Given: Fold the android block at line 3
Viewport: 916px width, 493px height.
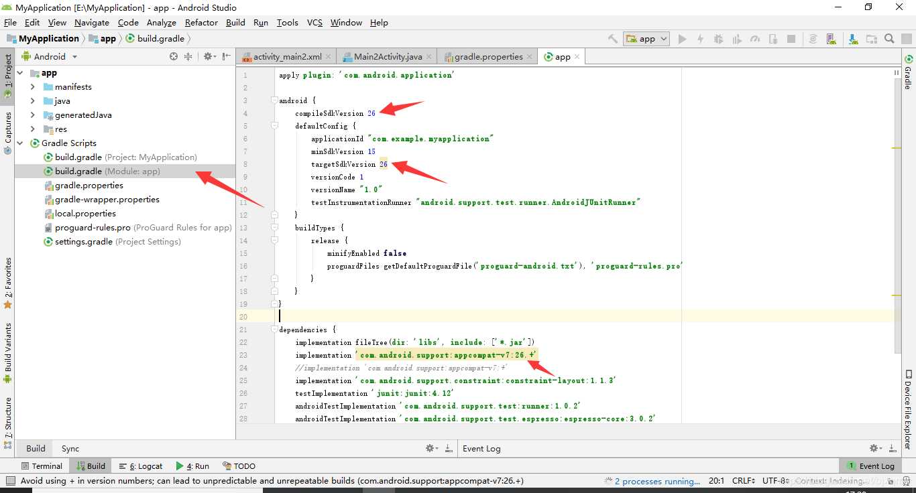Looking at the screenshot, I should (274, 100).
